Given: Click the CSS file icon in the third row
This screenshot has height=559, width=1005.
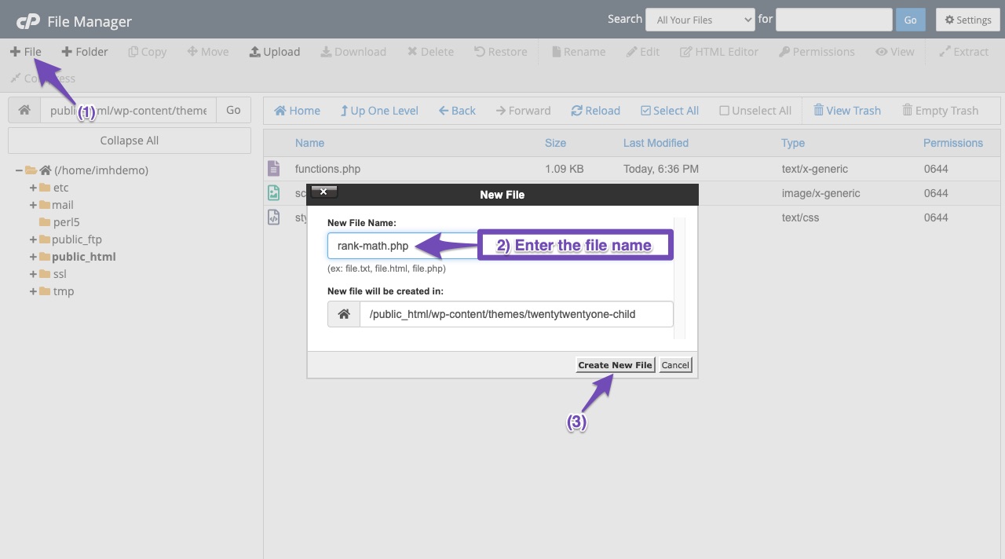Looking at the screenshot, I should pos(273,217).
